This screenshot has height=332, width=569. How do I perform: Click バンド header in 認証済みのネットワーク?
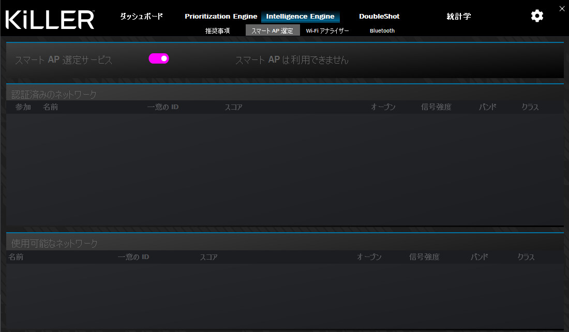[x=488, y=107]
